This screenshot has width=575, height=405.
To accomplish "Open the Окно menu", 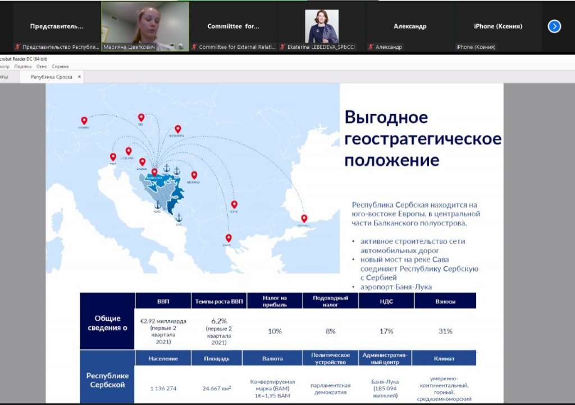I will pos(42,66).
